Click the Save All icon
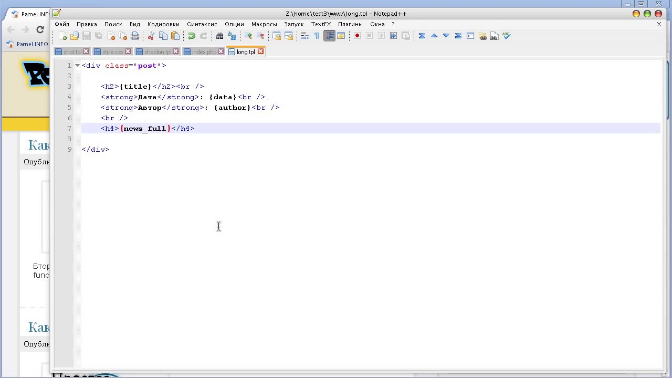Screen dimensions: 672x378 coord(99,36)
